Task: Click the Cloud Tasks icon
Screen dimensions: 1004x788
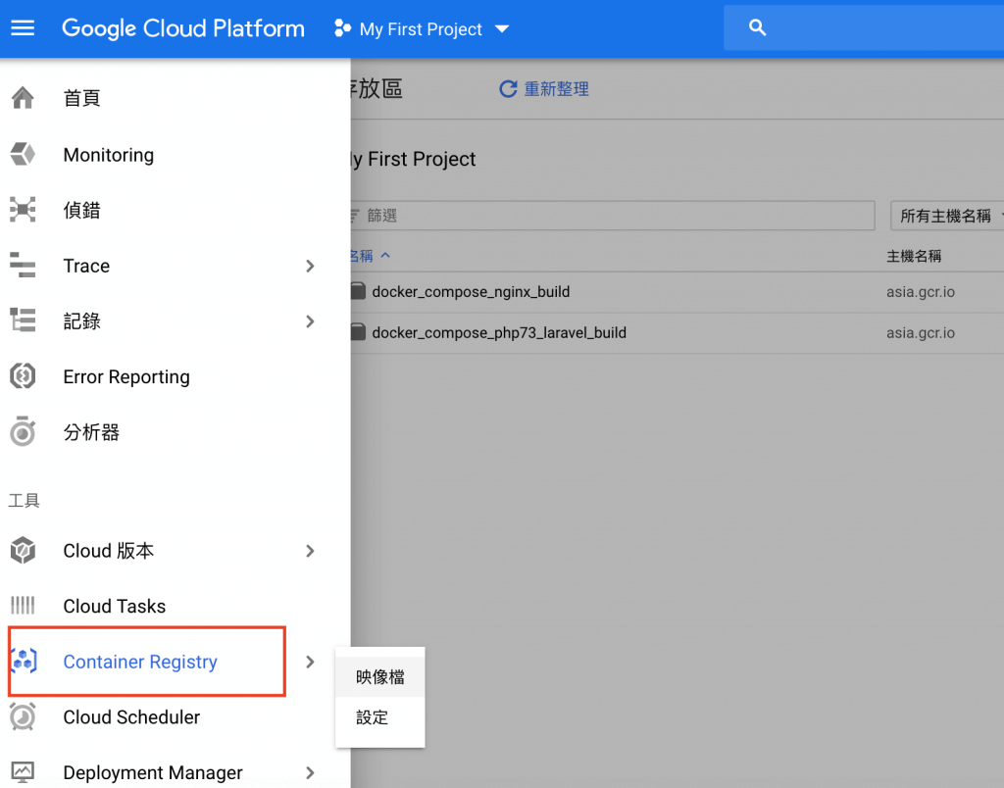Action: point(24,606)
